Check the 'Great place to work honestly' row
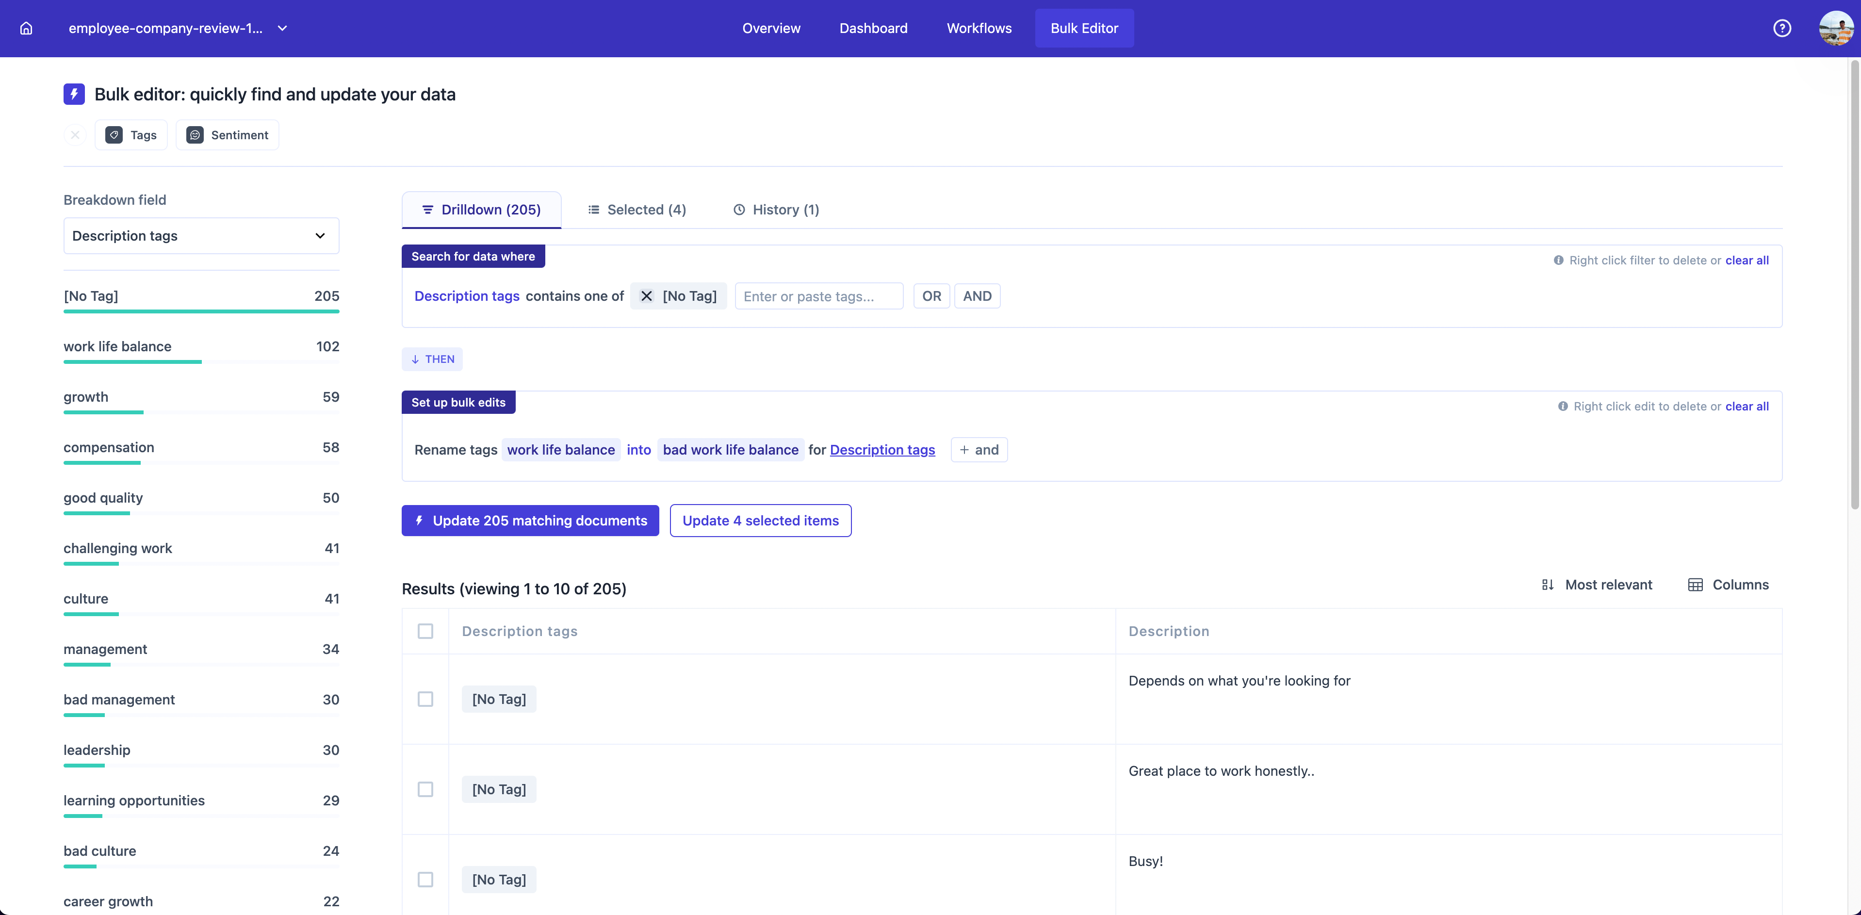 pyautogui.click(x=425, y=789)
